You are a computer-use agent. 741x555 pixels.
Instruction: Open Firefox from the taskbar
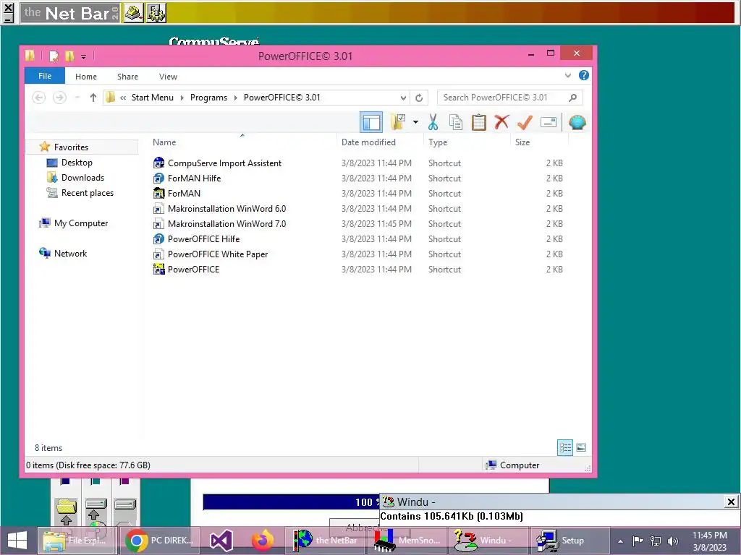(262, 541)
